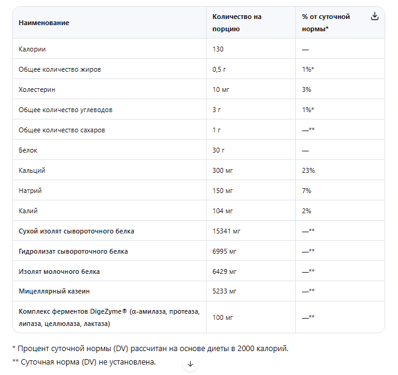Select the Общее количество углеводов cell

65,110
